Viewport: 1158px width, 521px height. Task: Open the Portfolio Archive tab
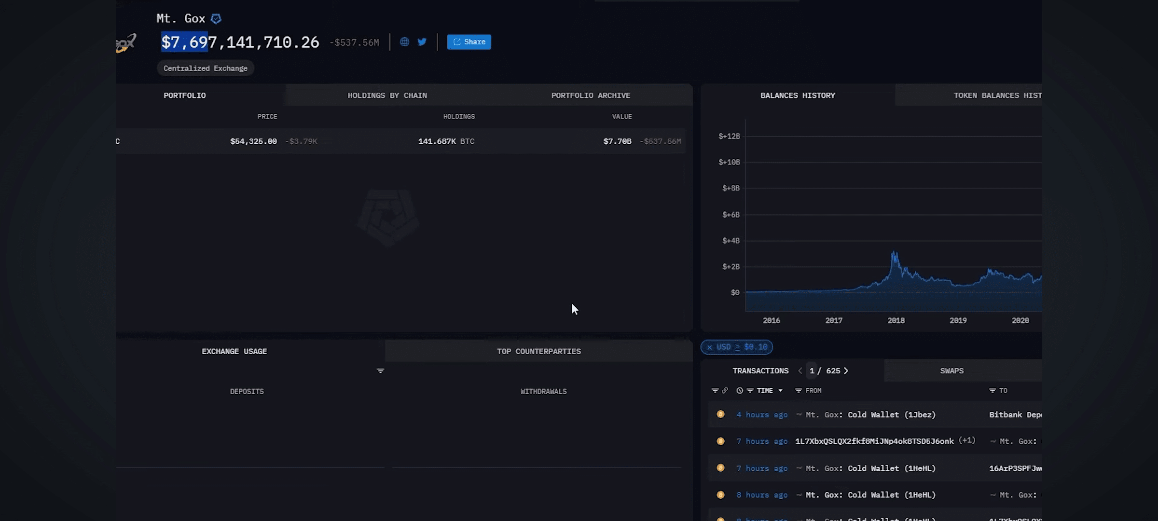point(591,96)
